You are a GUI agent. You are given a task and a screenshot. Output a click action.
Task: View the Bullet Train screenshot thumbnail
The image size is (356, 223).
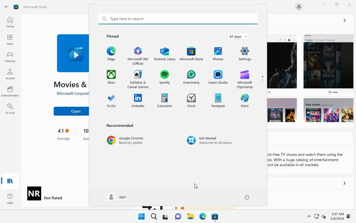coord(328,110)
